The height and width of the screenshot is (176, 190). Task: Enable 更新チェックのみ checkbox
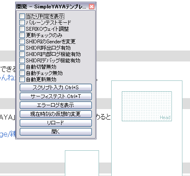pos(22,35)
